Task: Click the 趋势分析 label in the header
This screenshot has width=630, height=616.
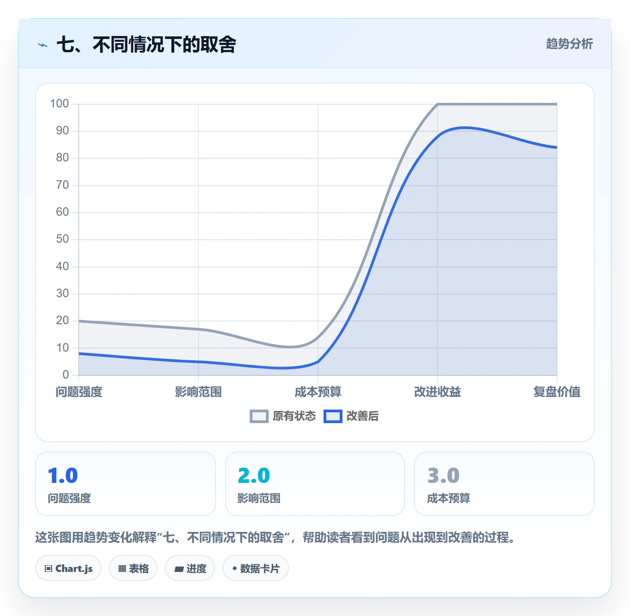Action: click(x=569, y=44)
